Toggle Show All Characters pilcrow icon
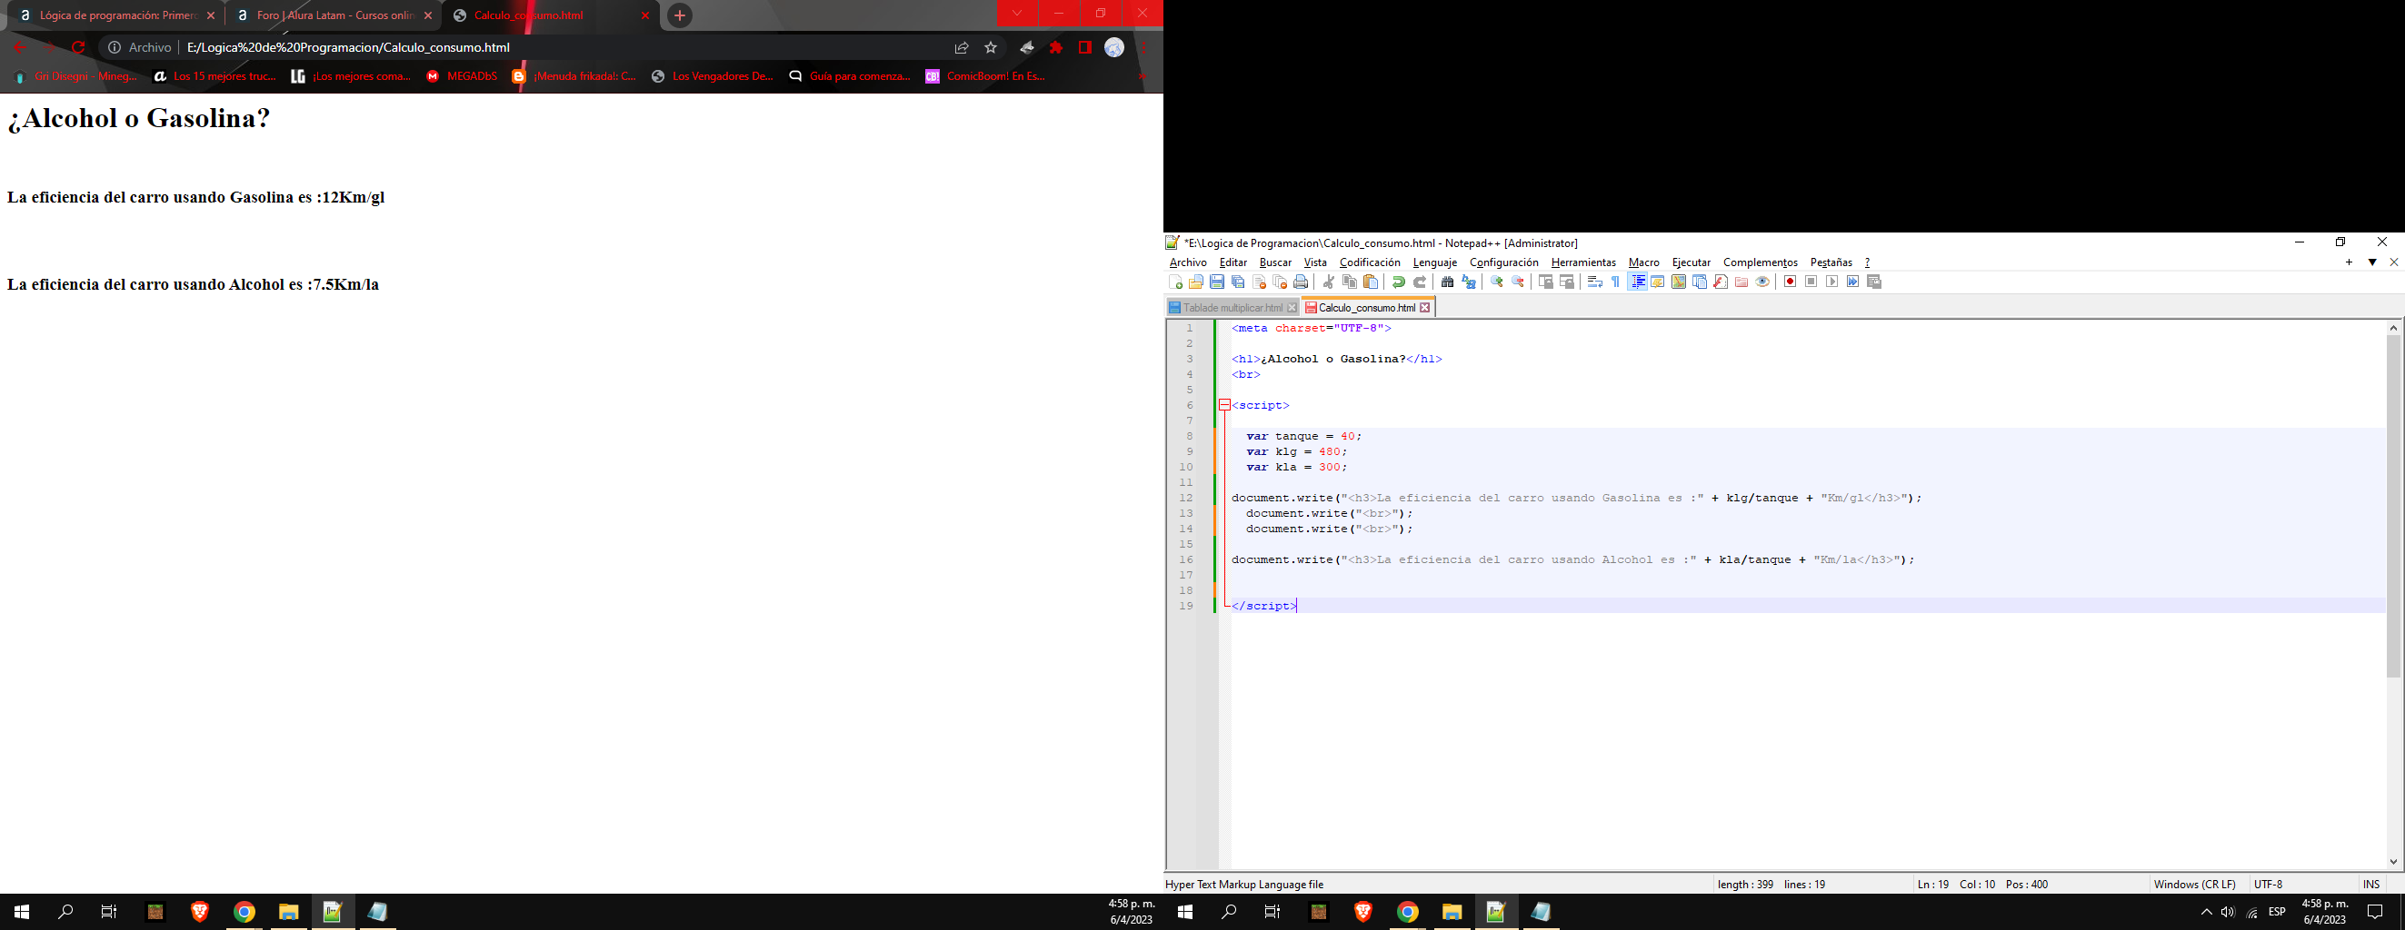The image size is (2405, 930). pyautogui.click(x=1615, y=282)
